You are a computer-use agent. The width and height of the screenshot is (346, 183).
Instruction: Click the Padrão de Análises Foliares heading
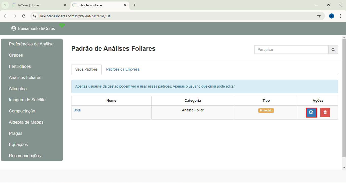[x=113, y=48]
